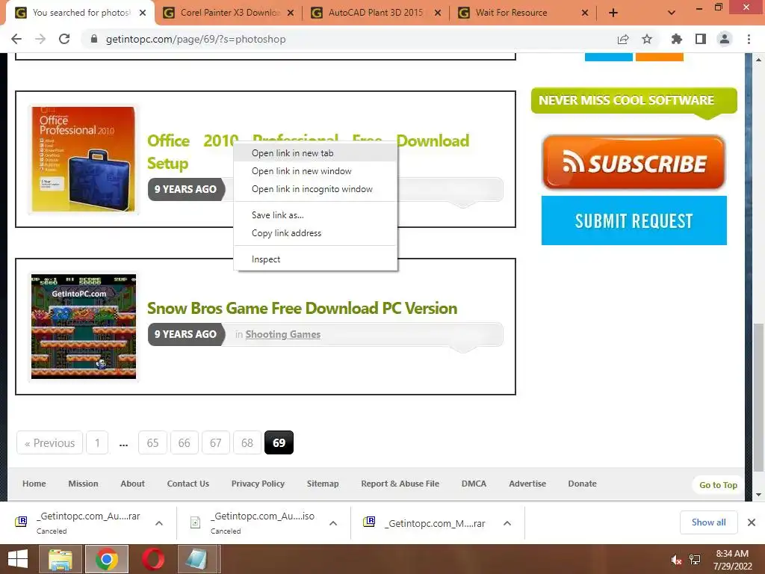765x574 pixels.
Task: Open the Advertise footer link
Action: click(x=527, y=484)
